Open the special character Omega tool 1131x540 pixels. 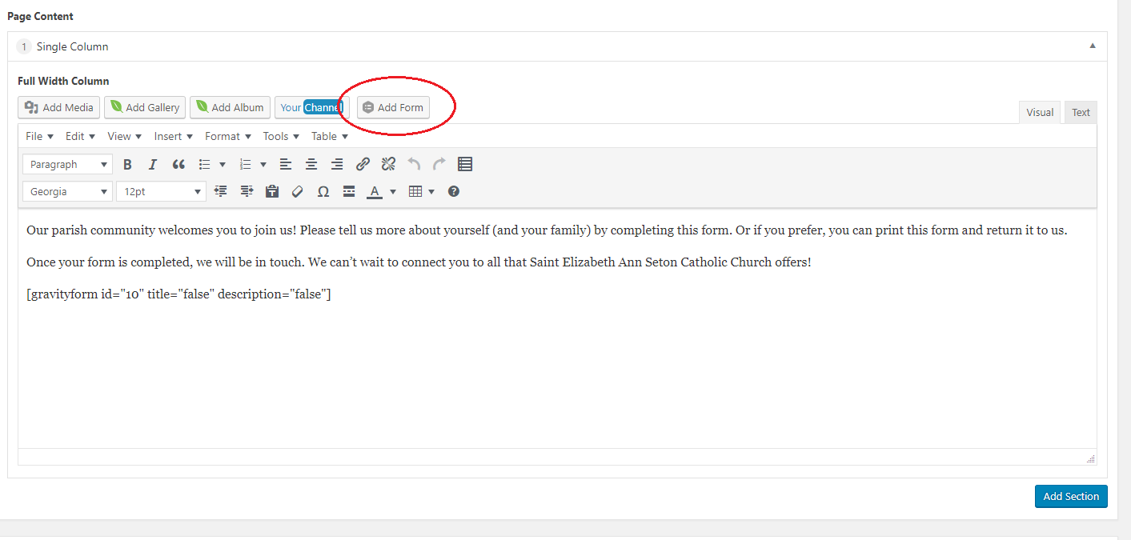coord(323,192)
